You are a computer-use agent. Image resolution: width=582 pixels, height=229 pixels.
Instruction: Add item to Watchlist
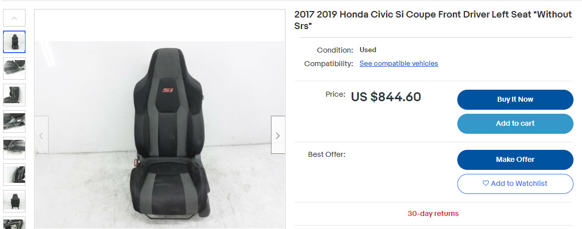[x=515, y=184]
